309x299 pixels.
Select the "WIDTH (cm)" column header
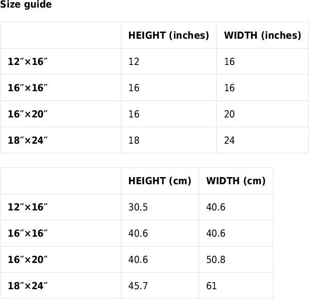point(236,181)
